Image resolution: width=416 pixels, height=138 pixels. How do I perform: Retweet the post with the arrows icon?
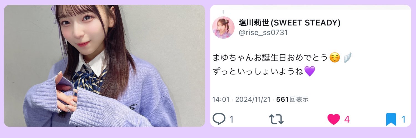coord(276,119)
